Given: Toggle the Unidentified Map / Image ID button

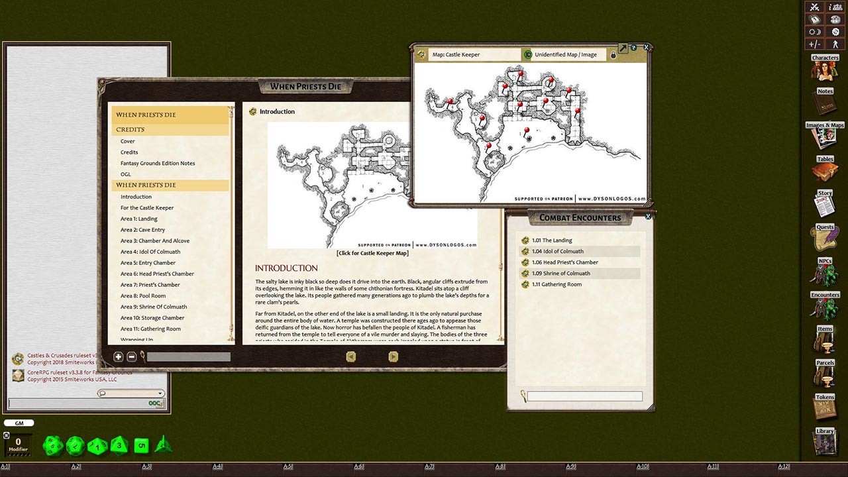Looking at the screenshot, I should (x=528, y=54).
